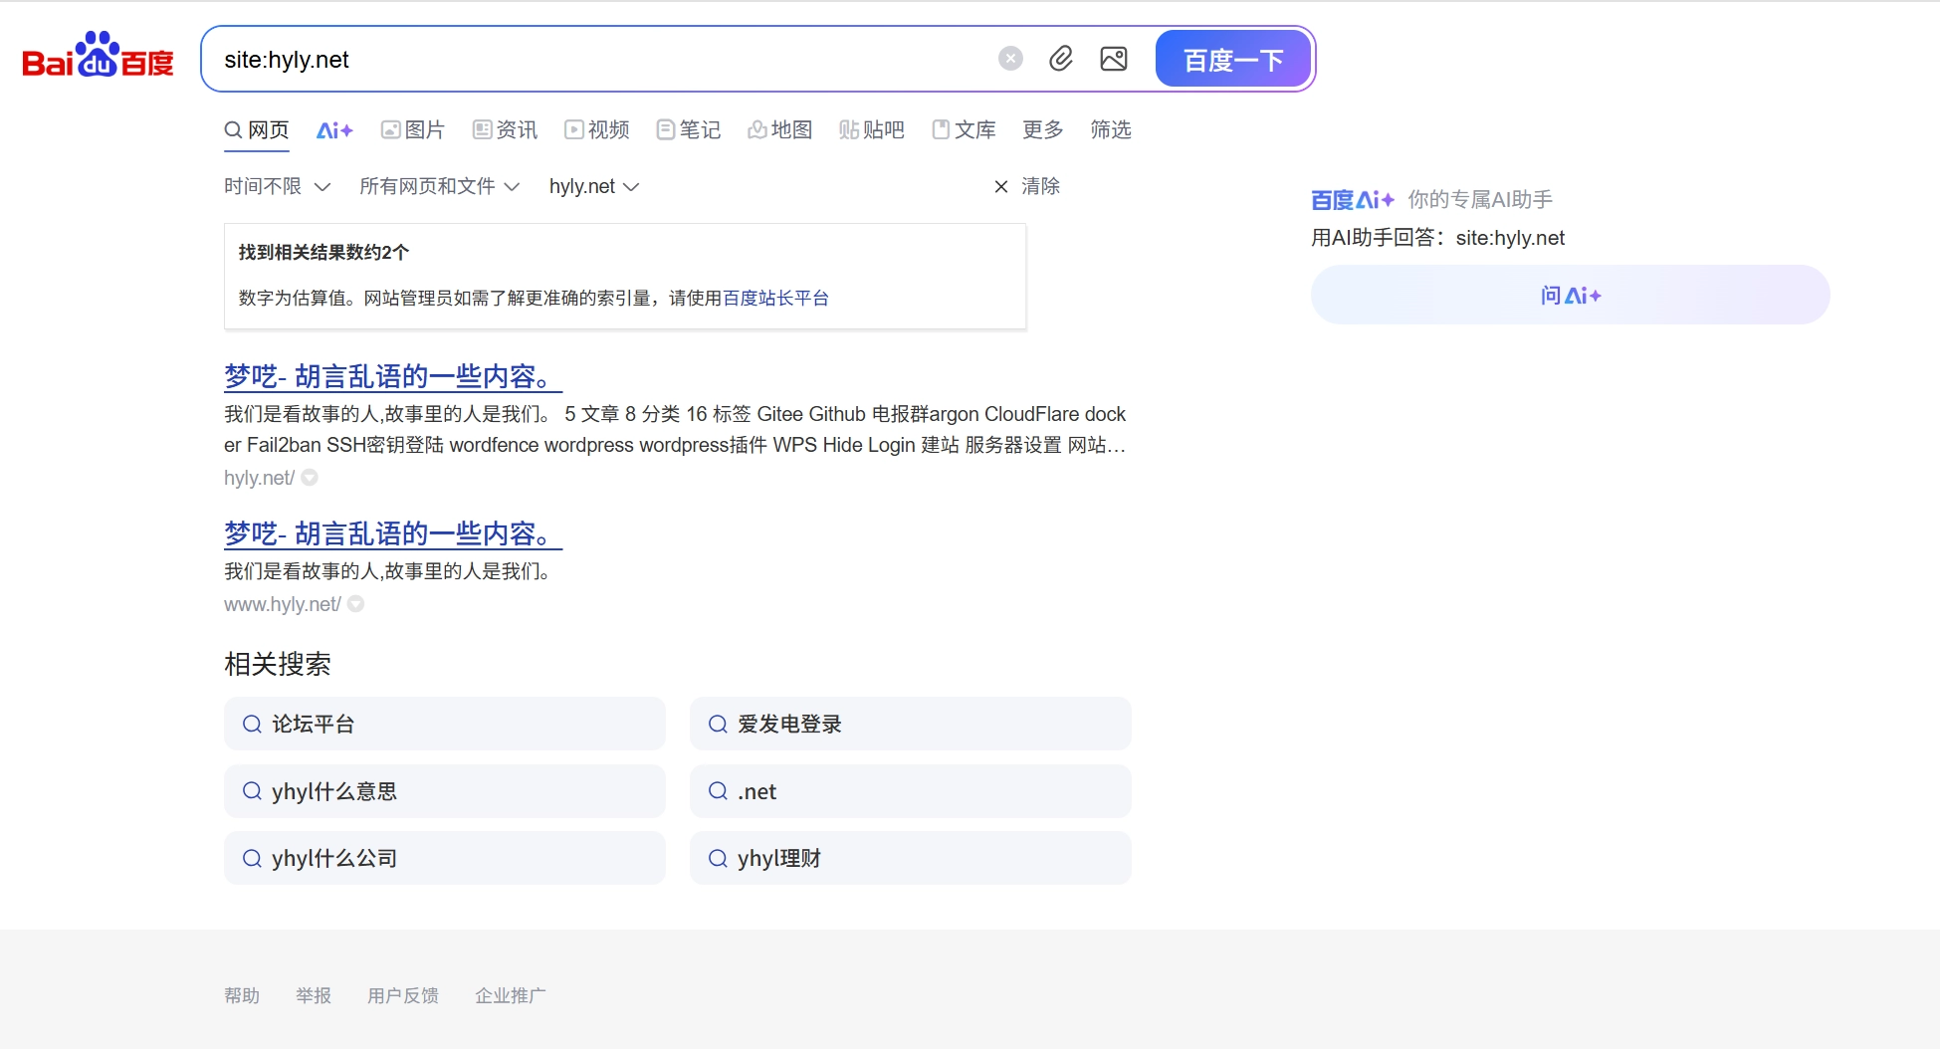Open second 梦呓 result with www.hyly.net/ URL
The width and height of the screenshot is (1940, 1054).
point(393,534)
